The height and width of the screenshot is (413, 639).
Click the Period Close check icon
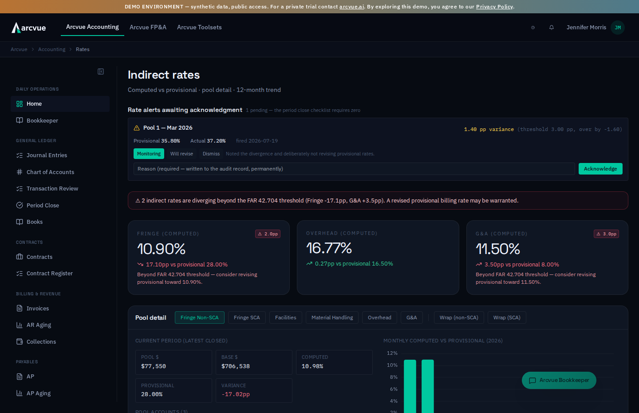point(20,205)
